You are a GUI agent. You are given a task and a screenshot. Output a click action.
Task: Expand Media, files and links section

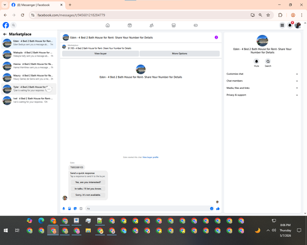(x=262, y=88)
